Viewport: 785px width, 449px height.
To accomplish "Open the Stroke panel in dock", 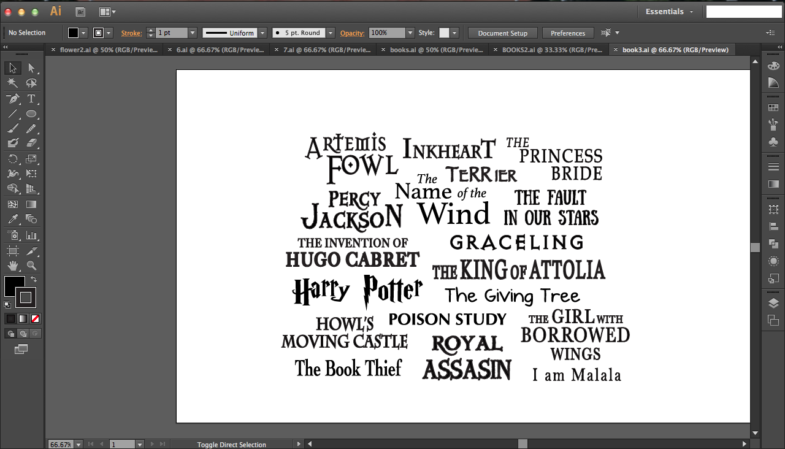I will pos(773,167).
